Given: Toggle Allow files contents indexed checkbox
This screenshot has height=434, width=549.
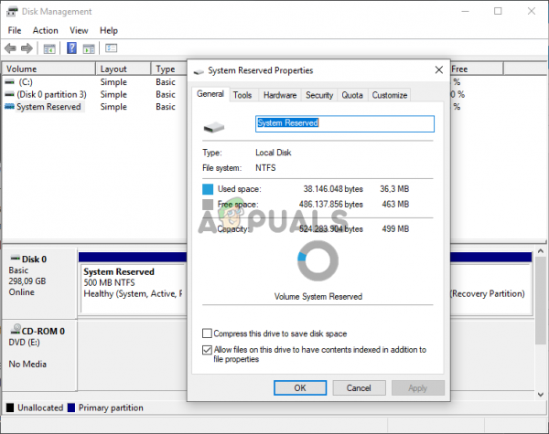Looking at the screenshot, I should pos(207,350).
